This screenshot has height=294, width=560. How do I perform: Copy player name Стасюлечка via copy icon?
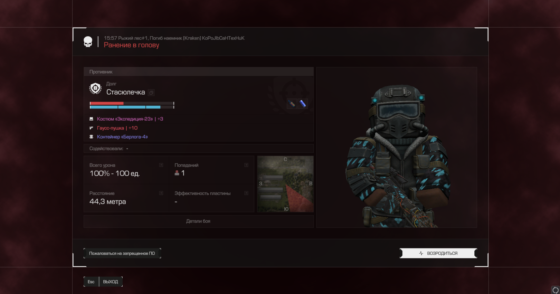151,93
